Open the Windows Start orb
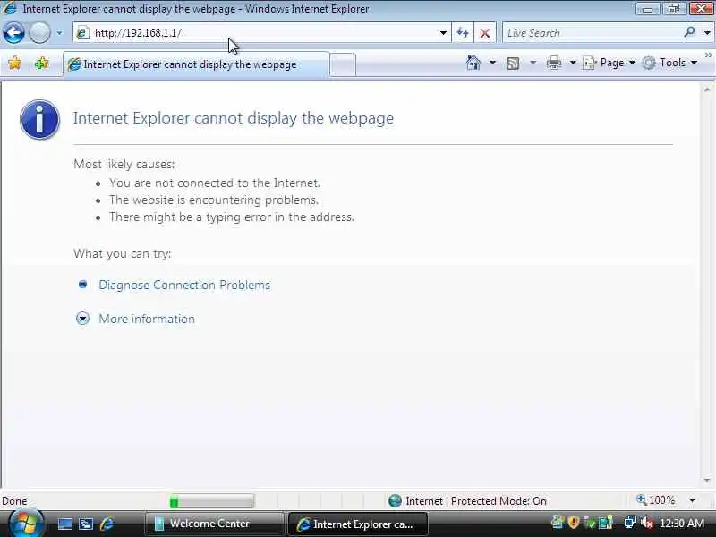 [26, 524]
